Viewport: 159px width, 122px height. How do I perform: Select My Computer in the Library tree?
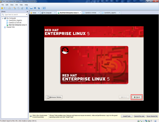tap(11, 18)
